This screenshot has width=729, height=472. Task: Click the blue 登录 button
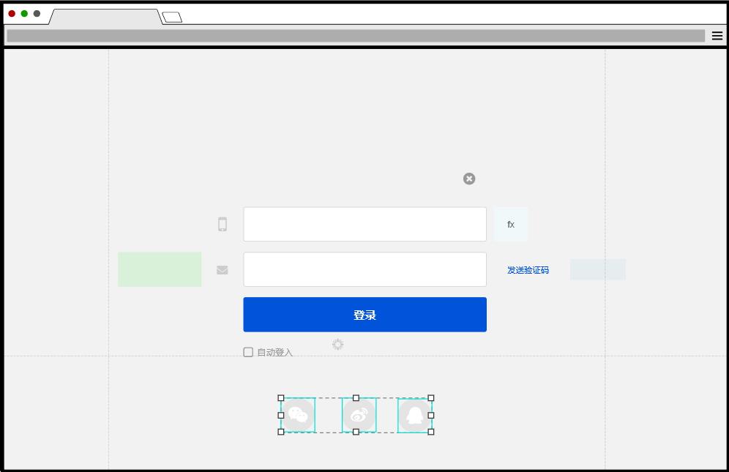pos(365,315)
